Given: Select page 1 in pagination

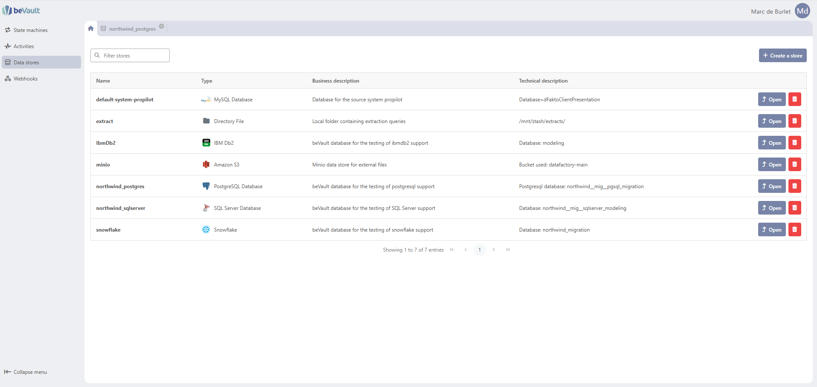Looking at the screenshot, I should [x=480, y=249].
